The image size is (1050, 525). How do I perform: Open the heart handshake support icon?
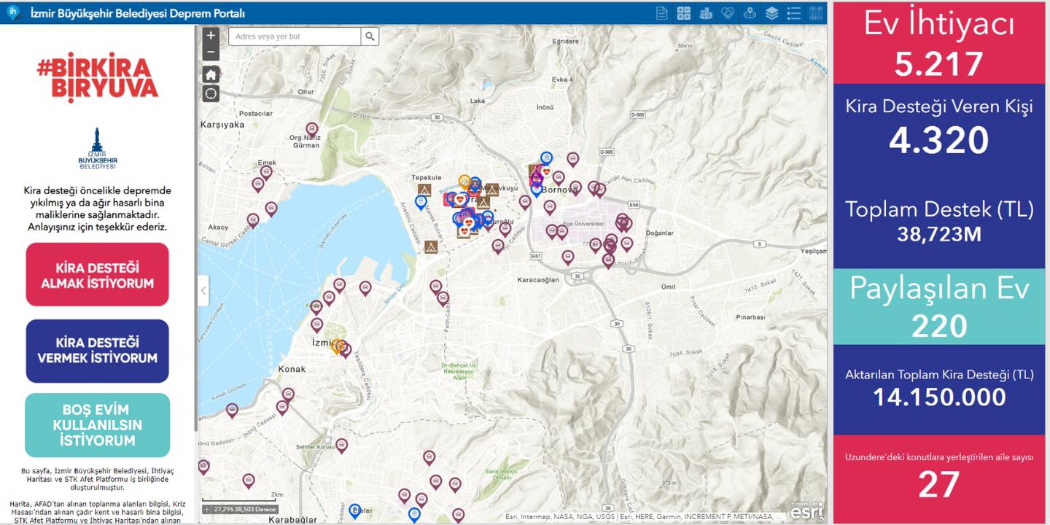[727, 13]
